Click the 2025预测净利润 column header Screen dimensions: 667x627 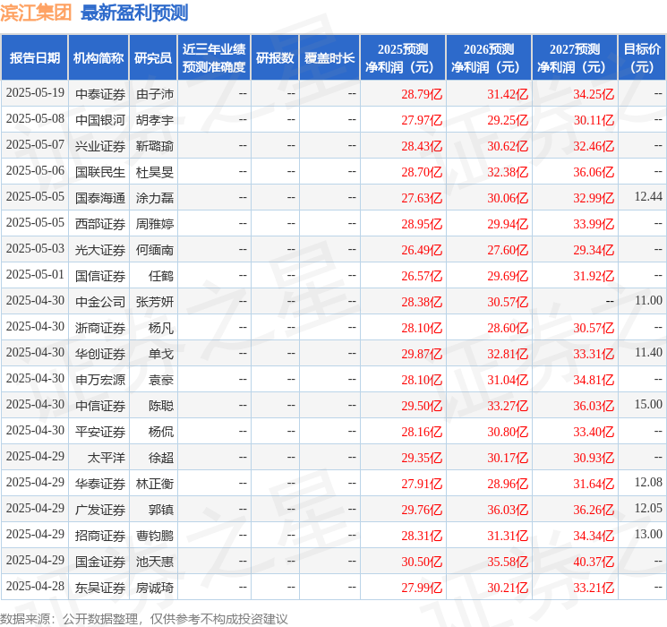402,57
